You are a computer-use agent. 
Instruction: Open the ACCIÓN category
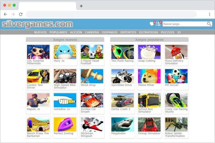[x=76, y=32]
